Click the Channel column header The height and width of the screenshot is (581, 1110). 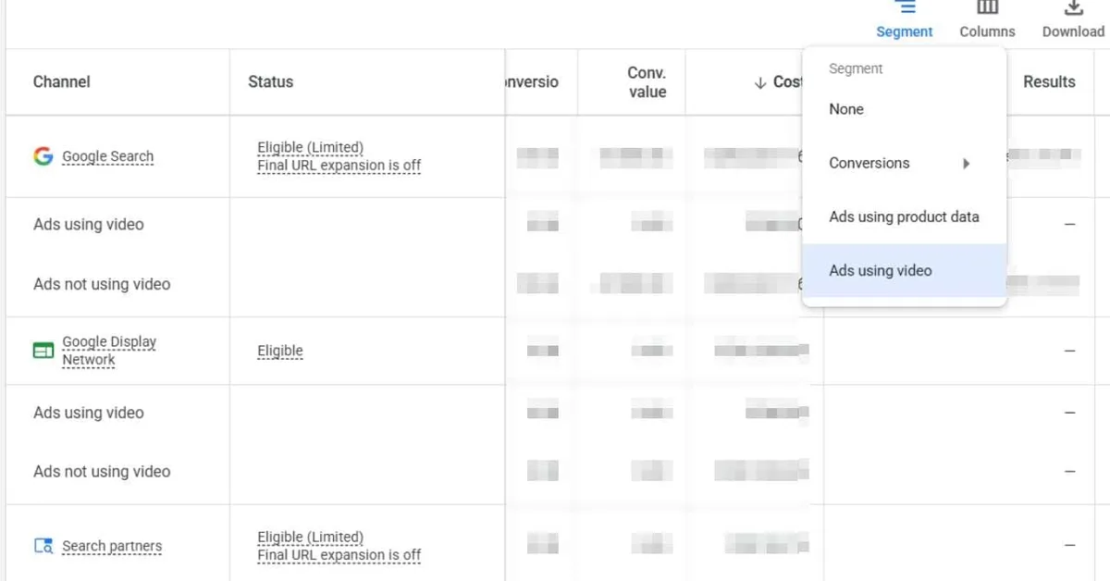[61, 82]
